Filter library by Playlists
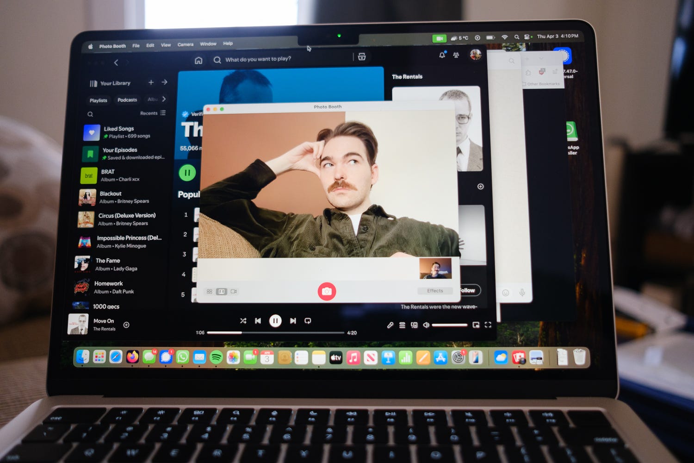The width and height of the screenshot is (694, 463). tap(99, 100)
